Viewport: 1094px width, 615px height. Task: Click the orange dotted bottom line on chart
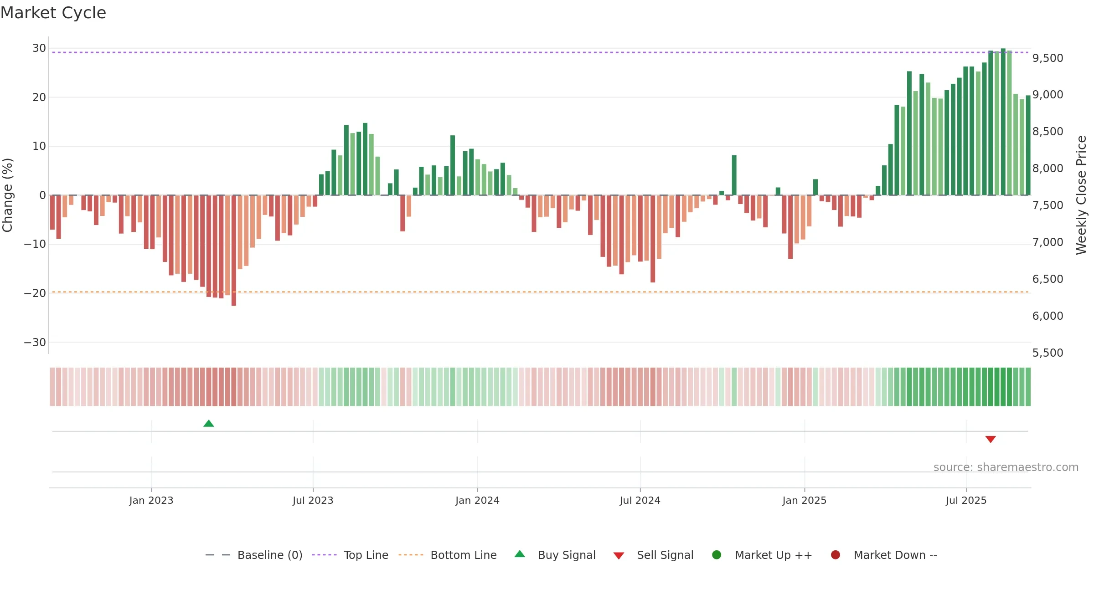coord(540,292)
